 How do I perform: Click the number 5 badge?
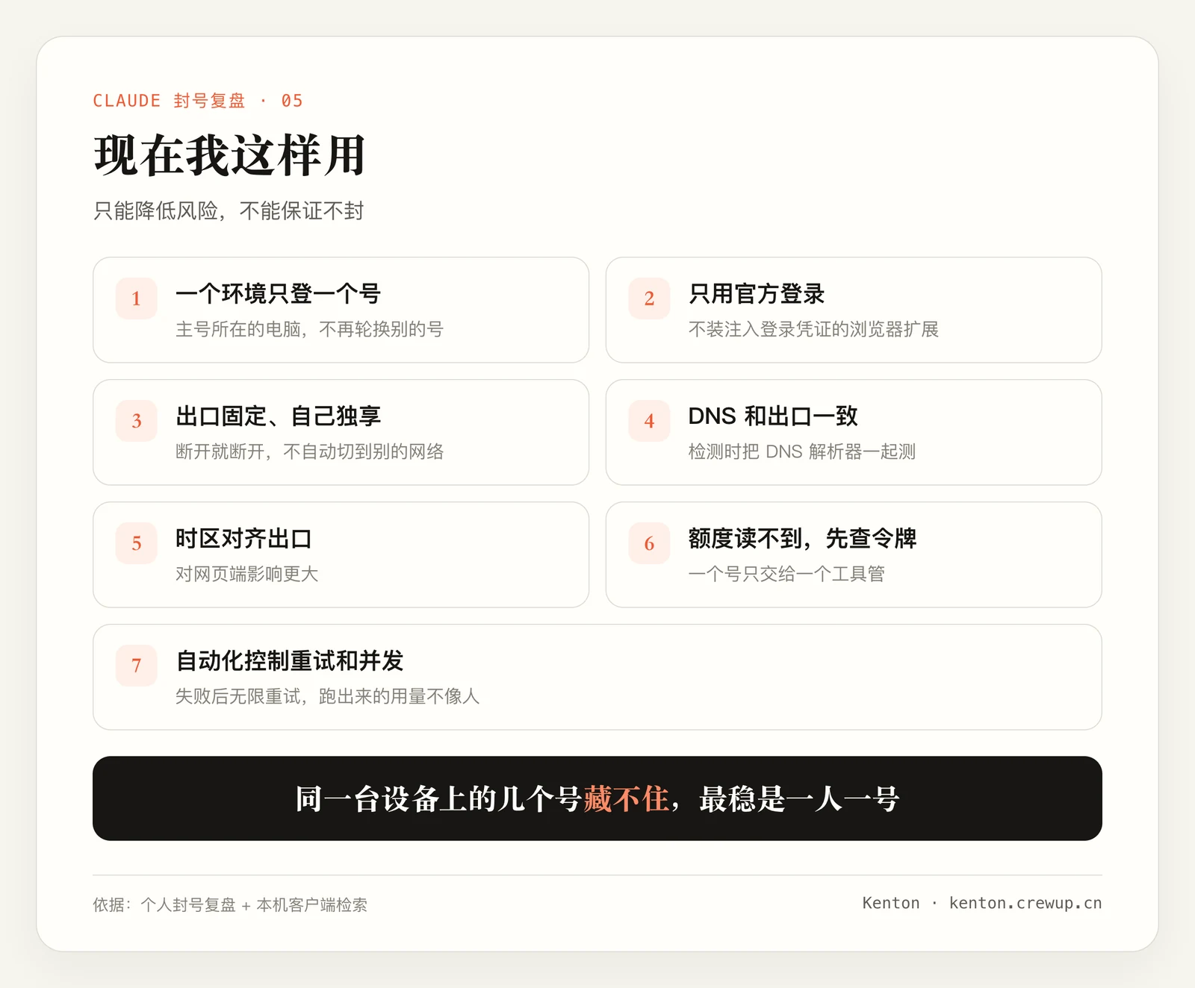[x=136, y=543]
